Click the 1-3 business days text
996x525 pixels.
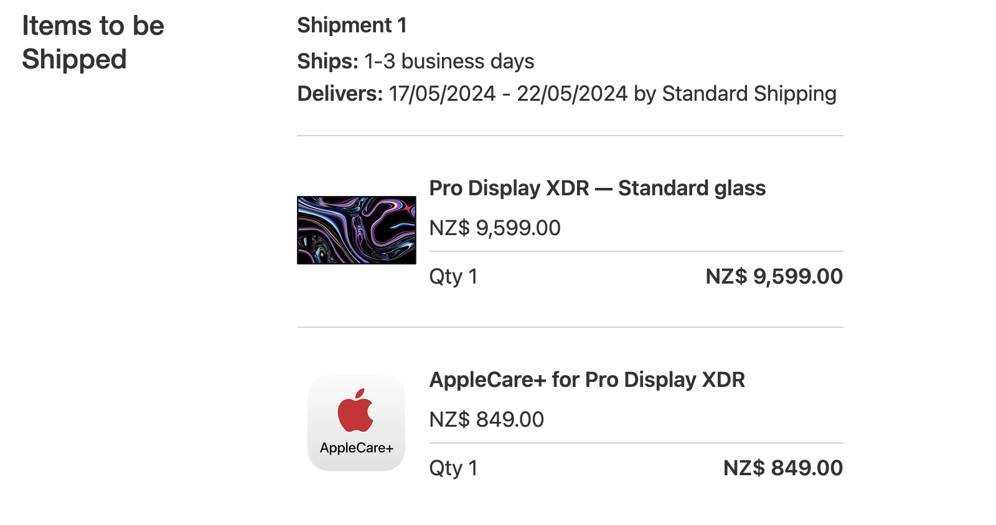coord(449,61)
